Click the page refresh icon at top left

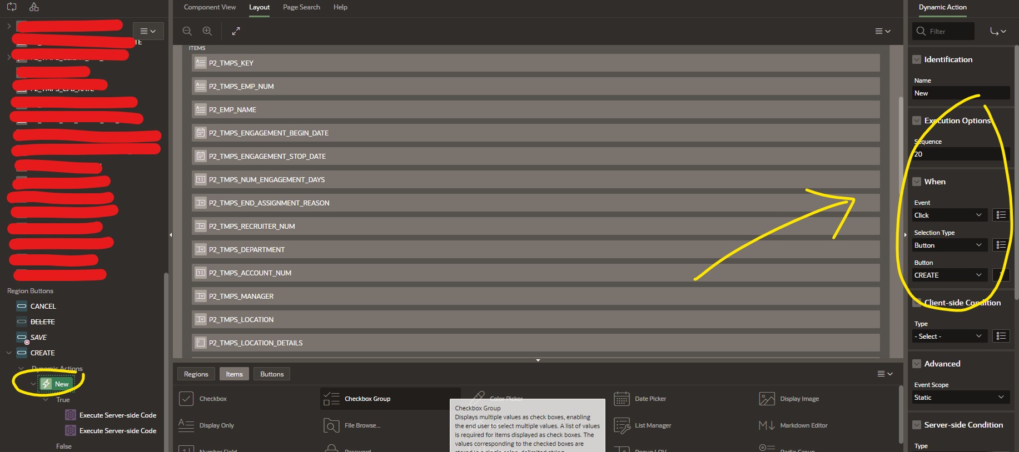[12, 7]
